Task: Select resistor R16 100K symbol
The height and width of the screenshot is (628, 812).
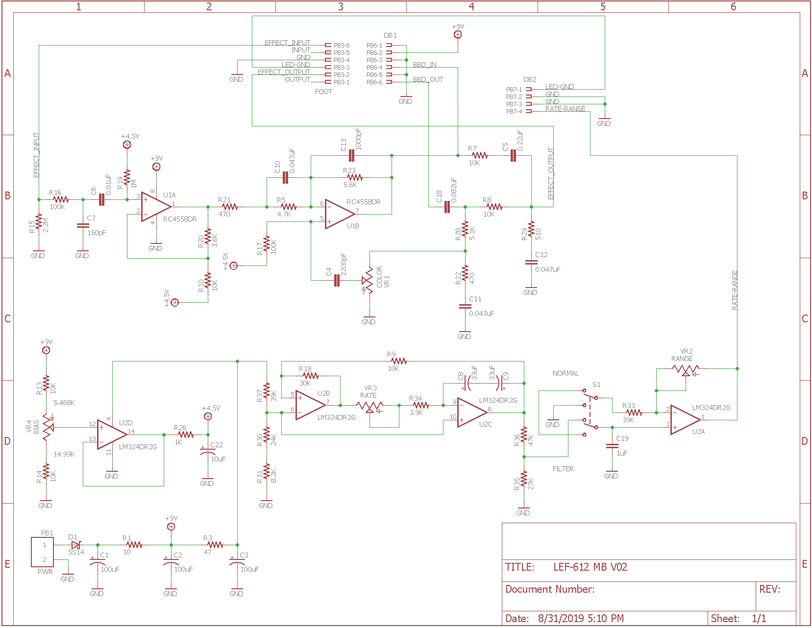Action: coord(61,199)
